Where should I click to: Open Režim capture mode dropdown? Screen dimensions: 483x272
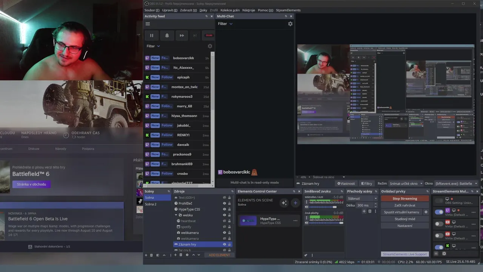tap(406, 184)
